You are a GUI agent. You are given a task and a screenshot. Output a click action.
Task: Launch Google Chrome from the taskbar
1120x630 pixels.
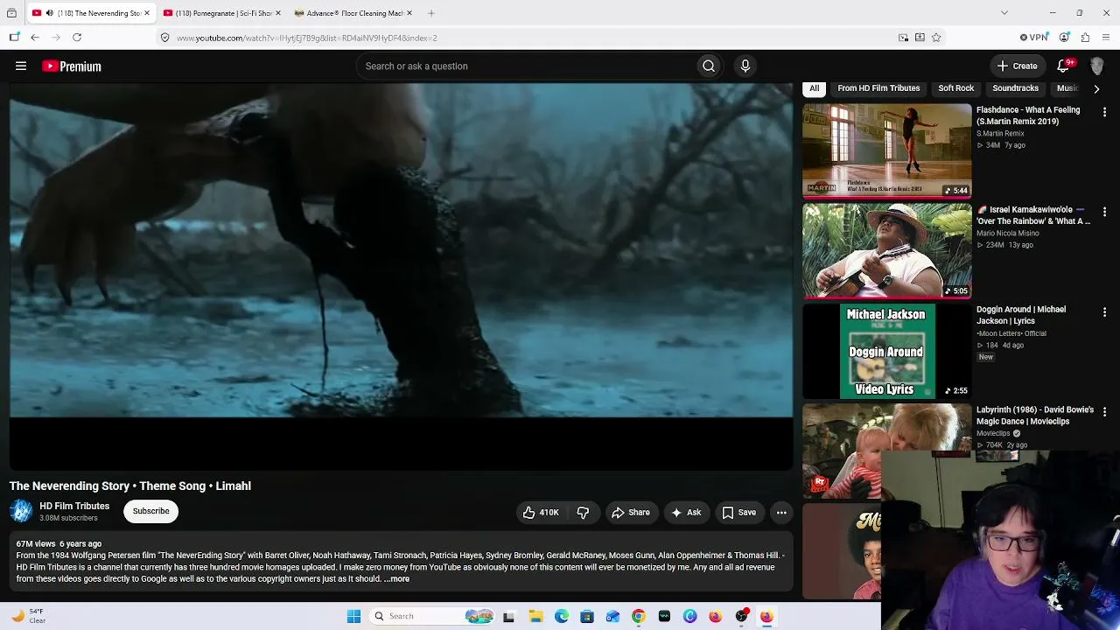[x=639, y=616]
